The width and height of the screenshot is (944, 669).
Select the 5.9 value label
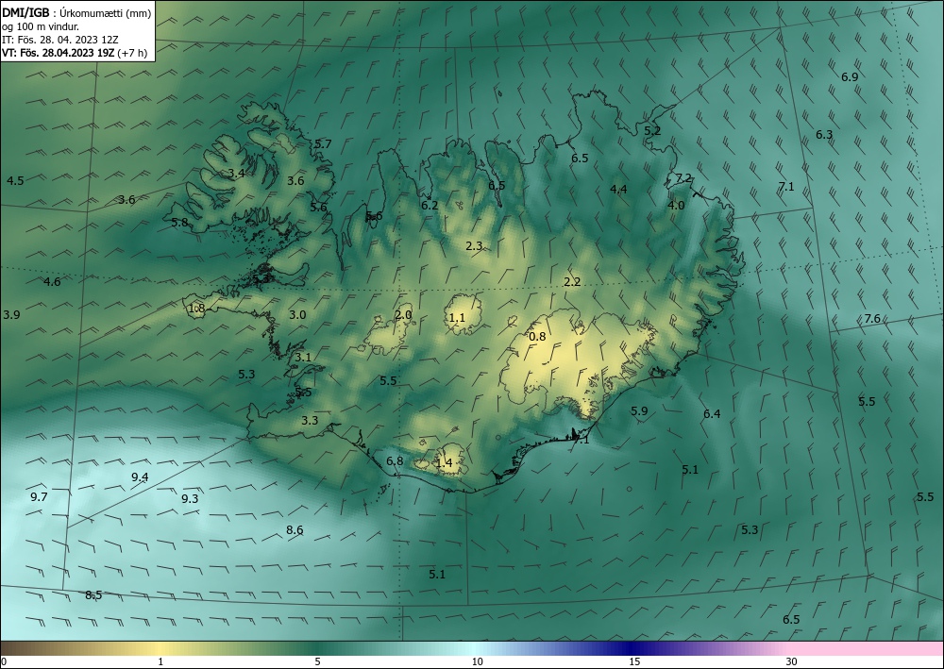[639, 410]
